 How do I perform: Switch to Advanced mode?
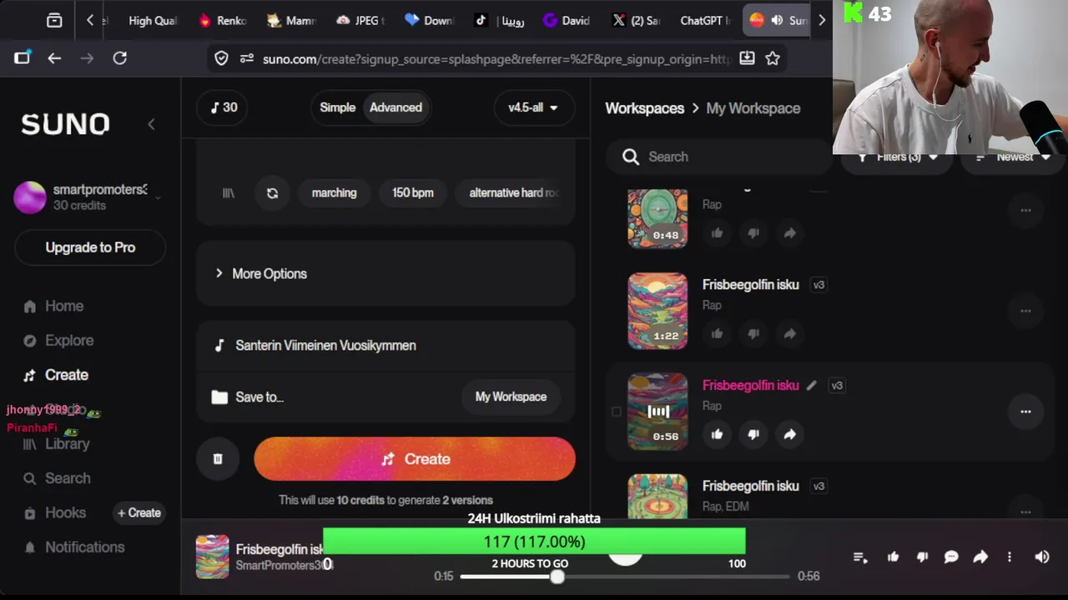395,107
